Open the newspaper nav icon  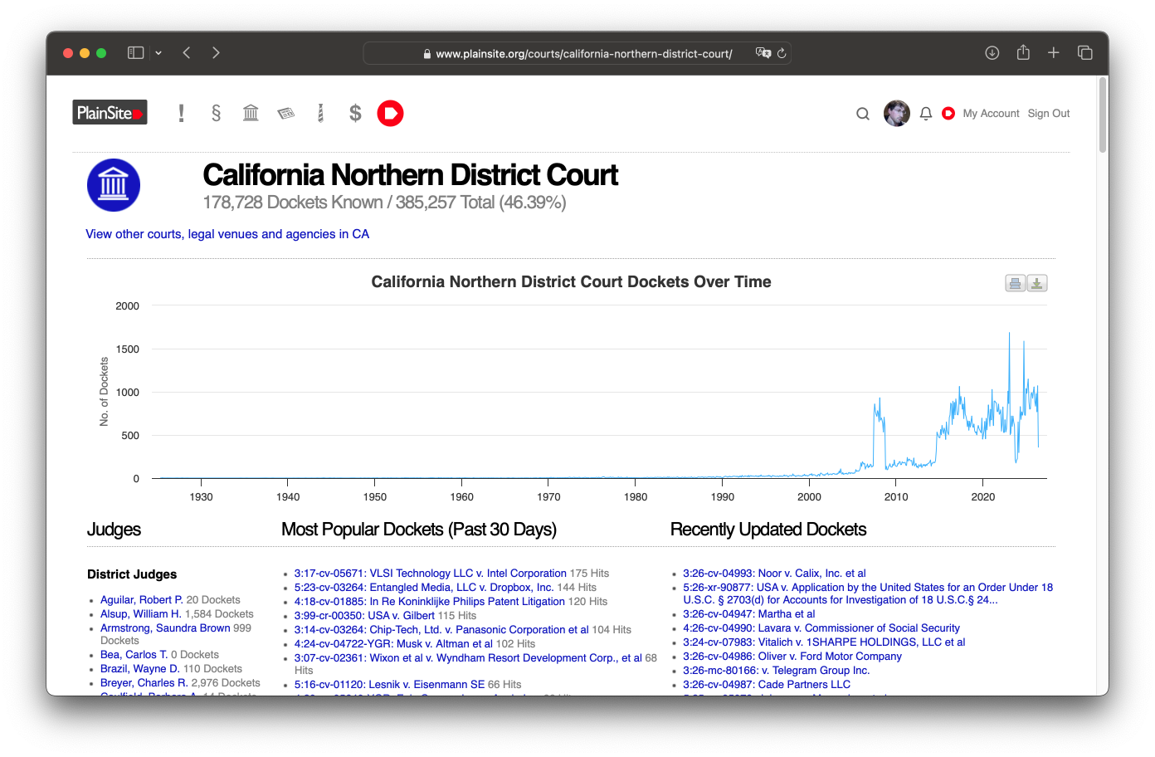pyautogui.click(x=286, y=113)
